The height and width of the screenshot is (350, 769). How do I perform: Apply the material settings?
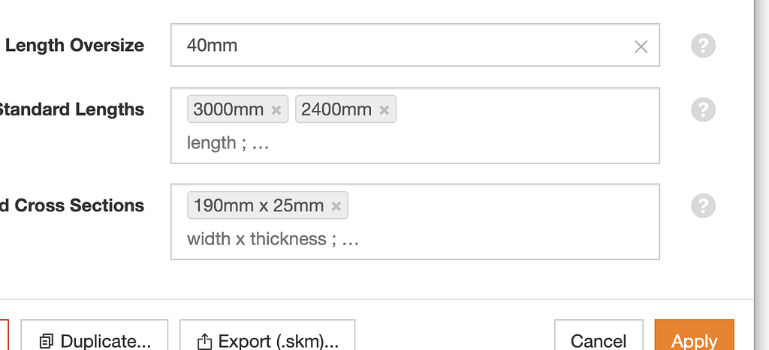pyautogui.click(x=694, y=339)
